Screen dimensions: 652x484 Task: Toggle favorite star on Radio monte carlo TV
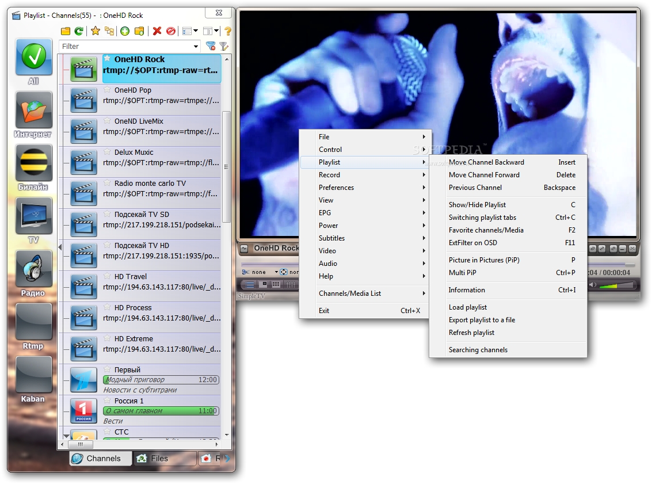coord(107,182)
